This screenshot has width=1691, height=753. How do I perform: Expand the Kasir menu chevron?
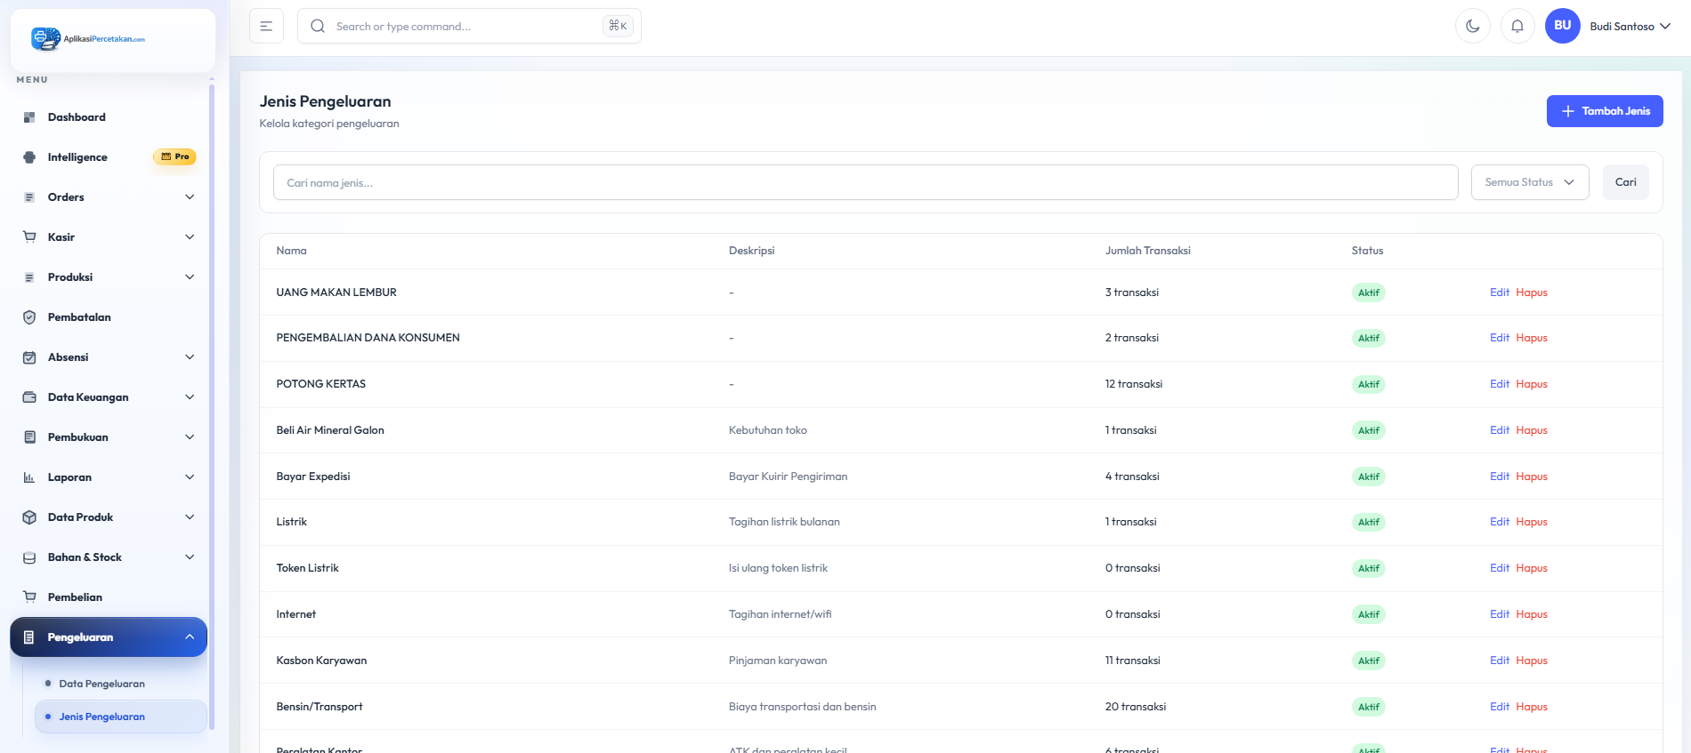click(190, 237)
